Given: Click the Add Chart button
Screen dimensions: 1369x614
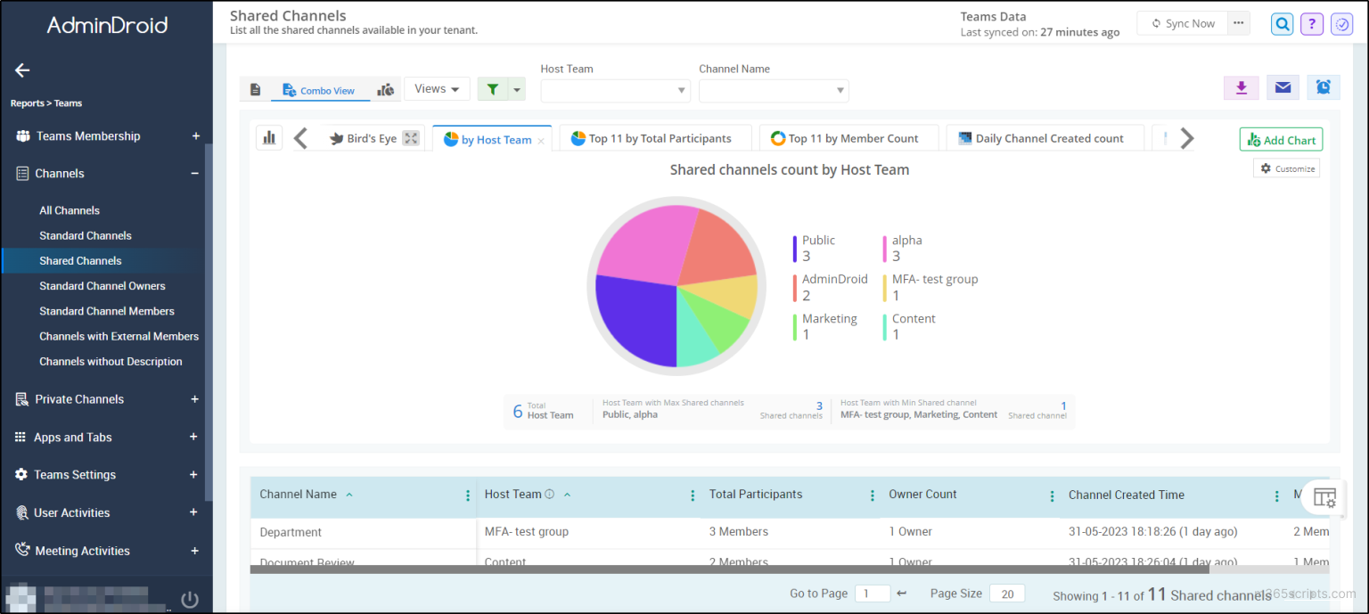Looking at the screenshot, I should (x=1281, y=139).
